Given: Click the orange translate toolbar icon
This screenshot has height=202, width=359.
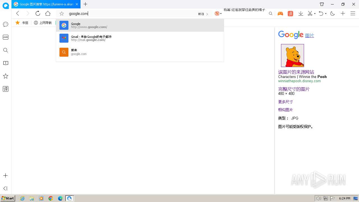Looking at the screenshot, I should pyautogui.click(x=291, y=13).
